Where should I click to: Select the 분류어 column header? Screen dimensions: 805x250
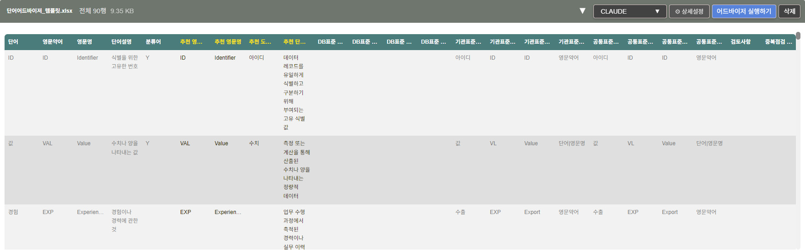153,42
